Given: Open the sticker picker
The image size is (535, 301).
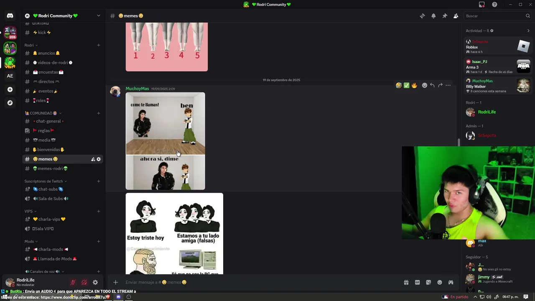Looking at the screenshot, I should point(428,282).
